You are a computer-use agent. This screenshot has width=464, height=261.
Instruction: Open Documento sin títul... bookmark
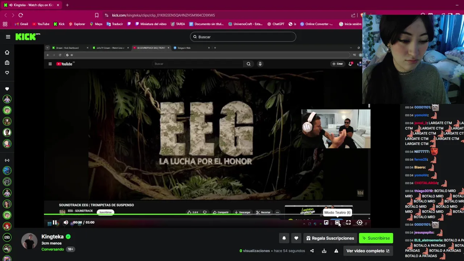click(x=206, y=24)
